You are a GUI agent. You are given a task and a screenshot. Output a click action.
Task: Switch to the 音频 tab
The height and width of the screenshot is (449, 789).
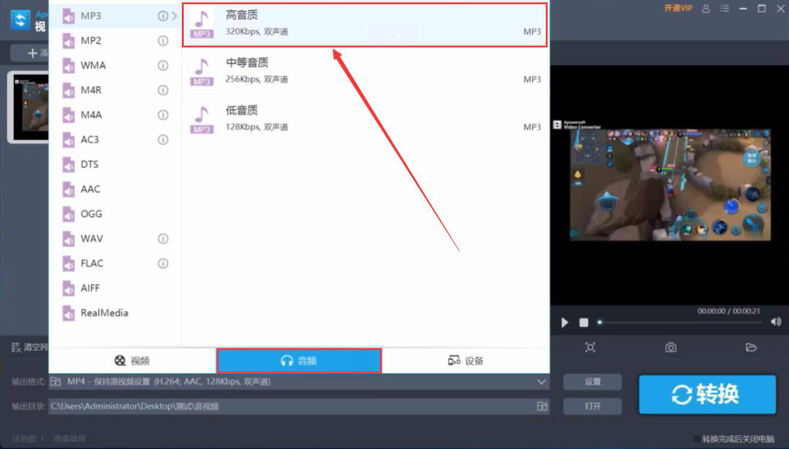click(x=299, y=361)
